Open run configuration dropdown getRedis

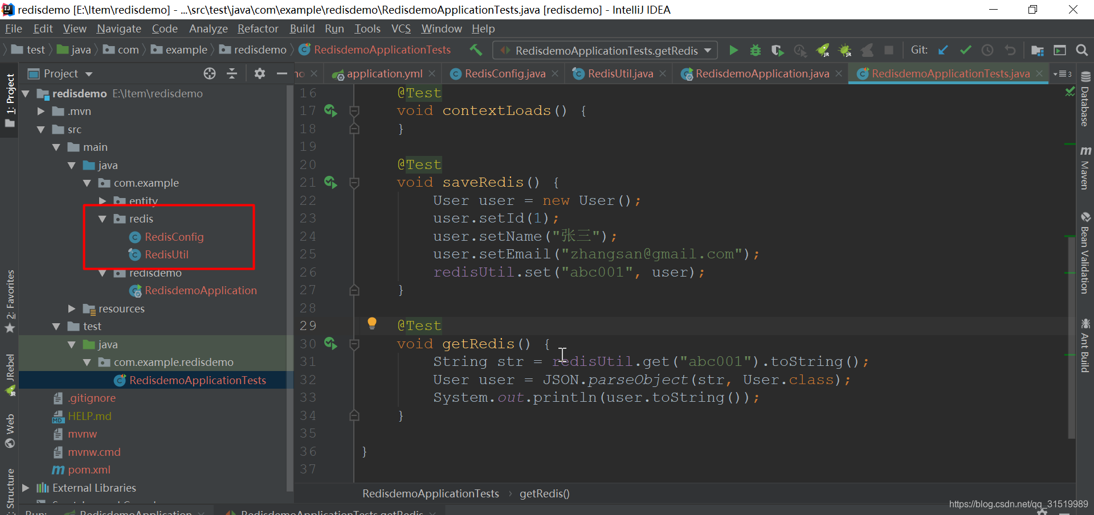pyautogui.click(x=605, y=50)
